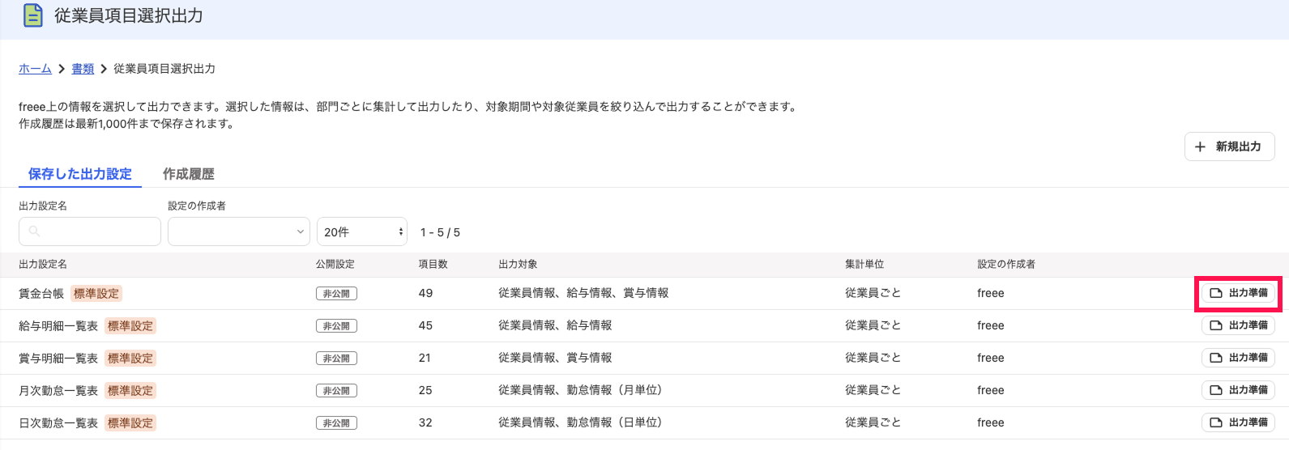Click 出力準備 for 賞与明細一覧表
The width and height of the screenshot is (1289, 450).
[x=1238, y=358]
